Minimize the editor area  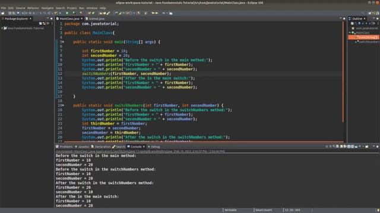coord(340,18)
